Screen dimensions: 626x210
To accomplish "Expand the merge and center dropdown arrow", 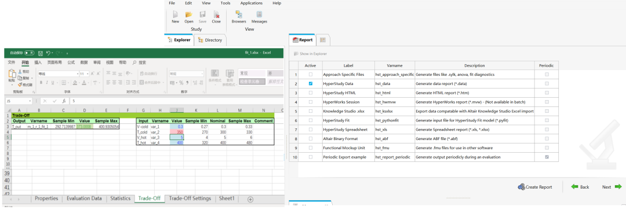I will pyautogui.click(x=163, y=83).
